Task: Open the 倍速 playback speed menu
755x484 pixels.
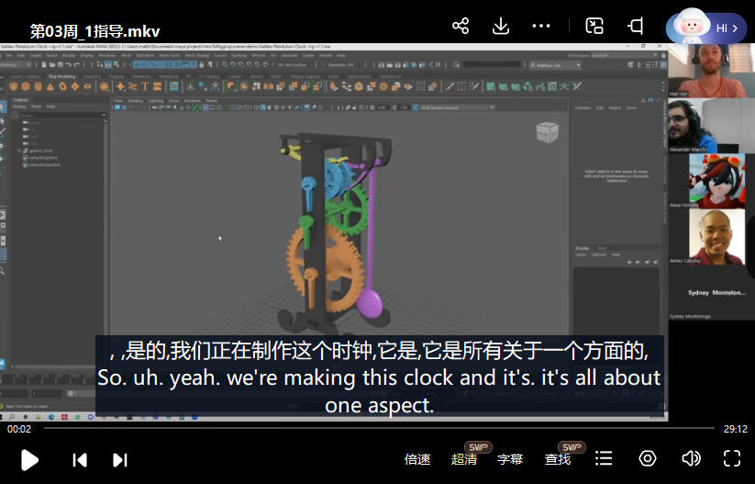Action: [417, 459]
